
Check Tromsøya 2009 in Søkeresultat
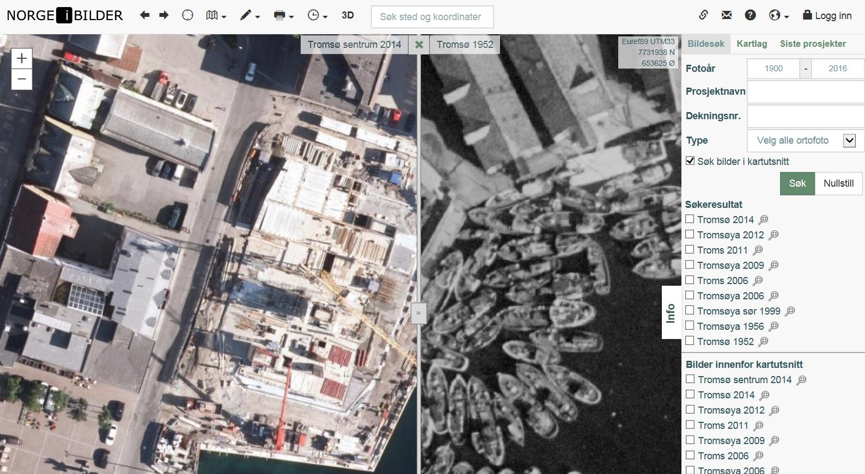point(690,264)
